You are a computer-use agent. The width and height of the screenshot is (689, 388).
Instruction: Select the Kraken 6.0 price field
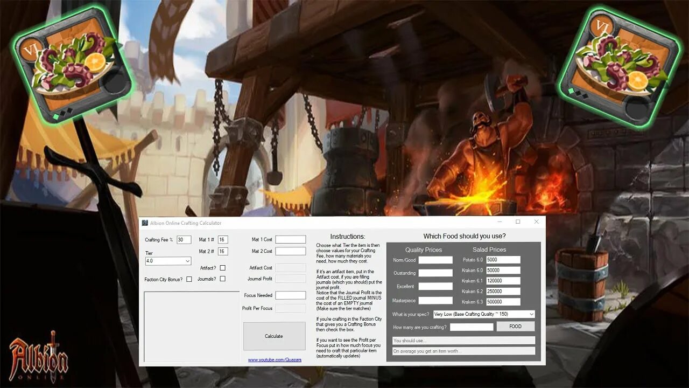(x=503, y=271)
